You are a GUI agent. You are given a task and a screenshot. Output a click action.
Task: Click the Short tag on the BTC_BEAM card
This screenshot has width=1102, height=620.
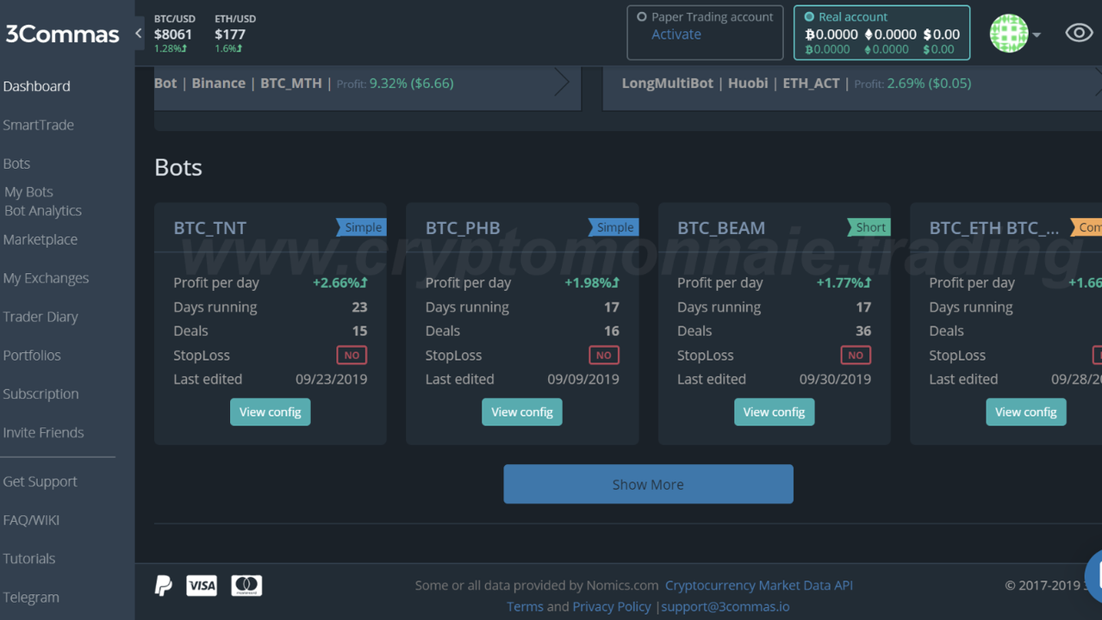click(869, 227)
